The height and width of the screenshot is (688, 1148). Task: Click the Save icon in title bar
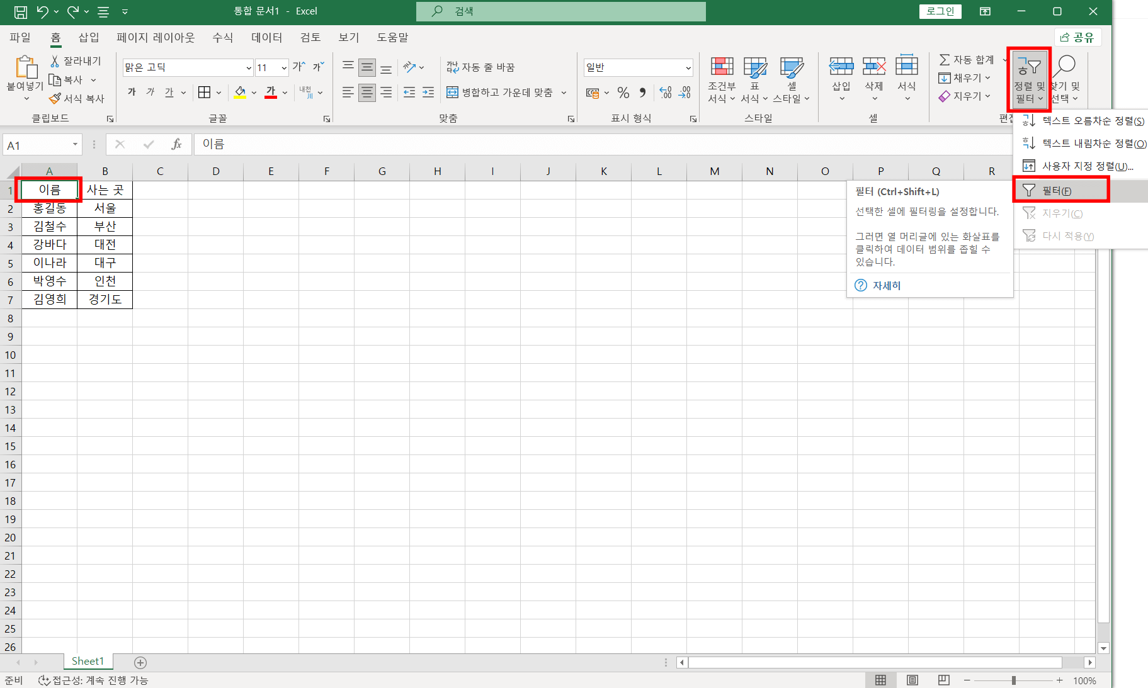coord(20,11)
